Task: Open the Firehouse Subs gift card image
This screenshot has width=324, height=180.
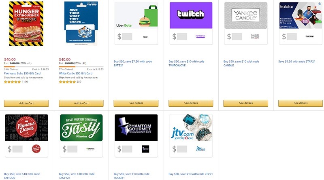Action: click(26, 23)
